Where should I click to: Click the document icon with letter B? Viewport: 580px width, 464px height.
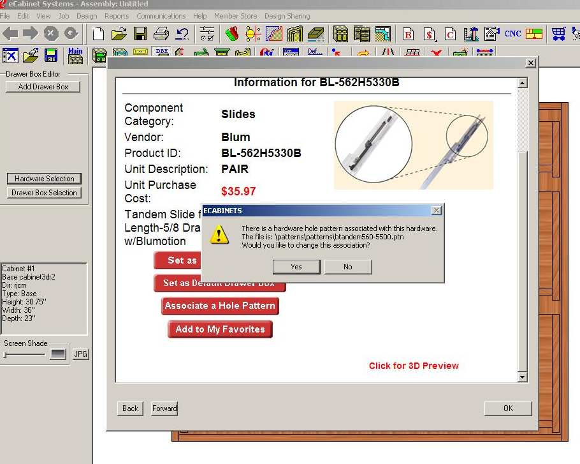point(409,34)
